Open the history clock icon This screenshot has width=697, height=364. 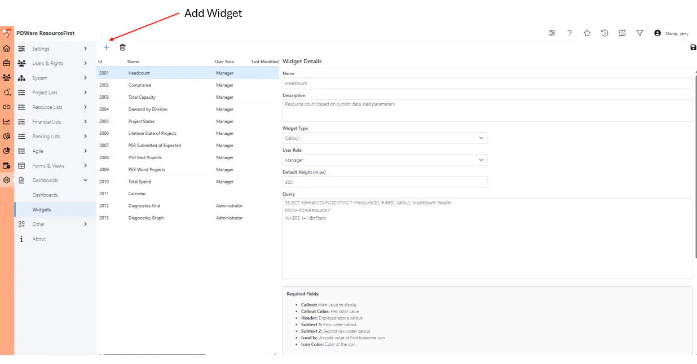click(x=605, y=33)
